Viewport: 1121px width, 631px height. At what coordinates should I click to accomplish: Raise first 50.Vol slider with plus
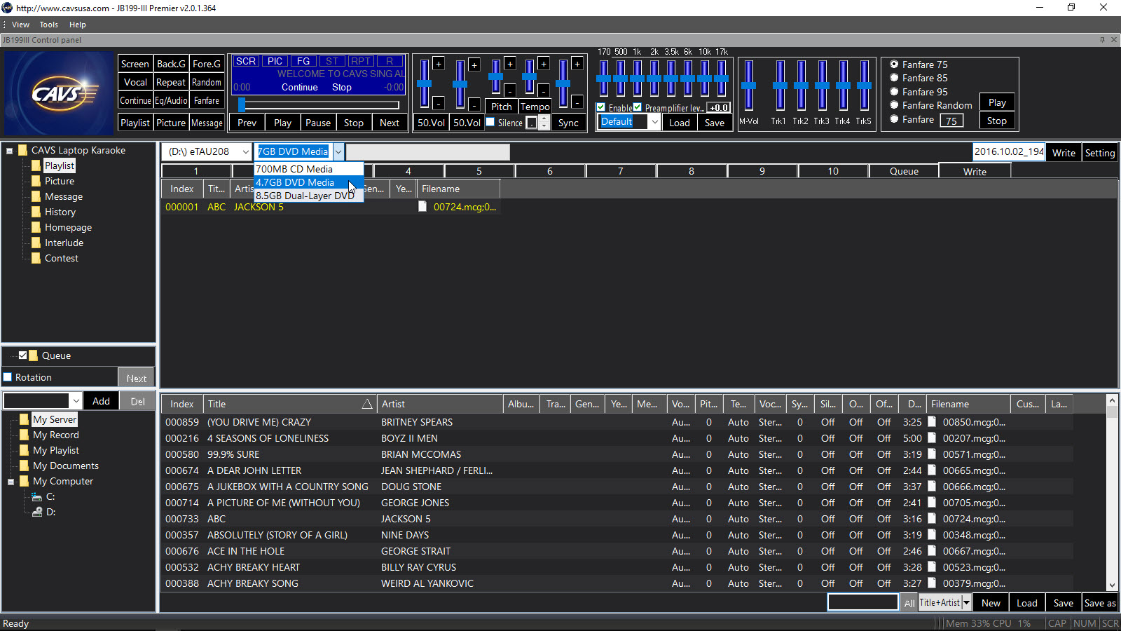439,64
